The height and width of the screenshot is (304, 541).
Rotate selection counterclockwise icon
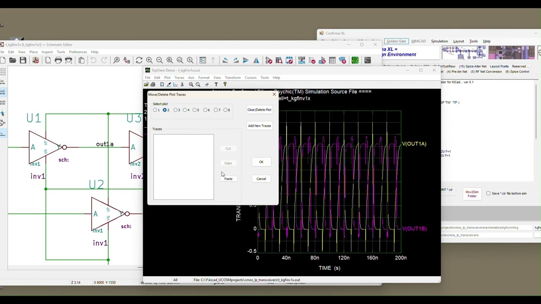click(225, 60)
